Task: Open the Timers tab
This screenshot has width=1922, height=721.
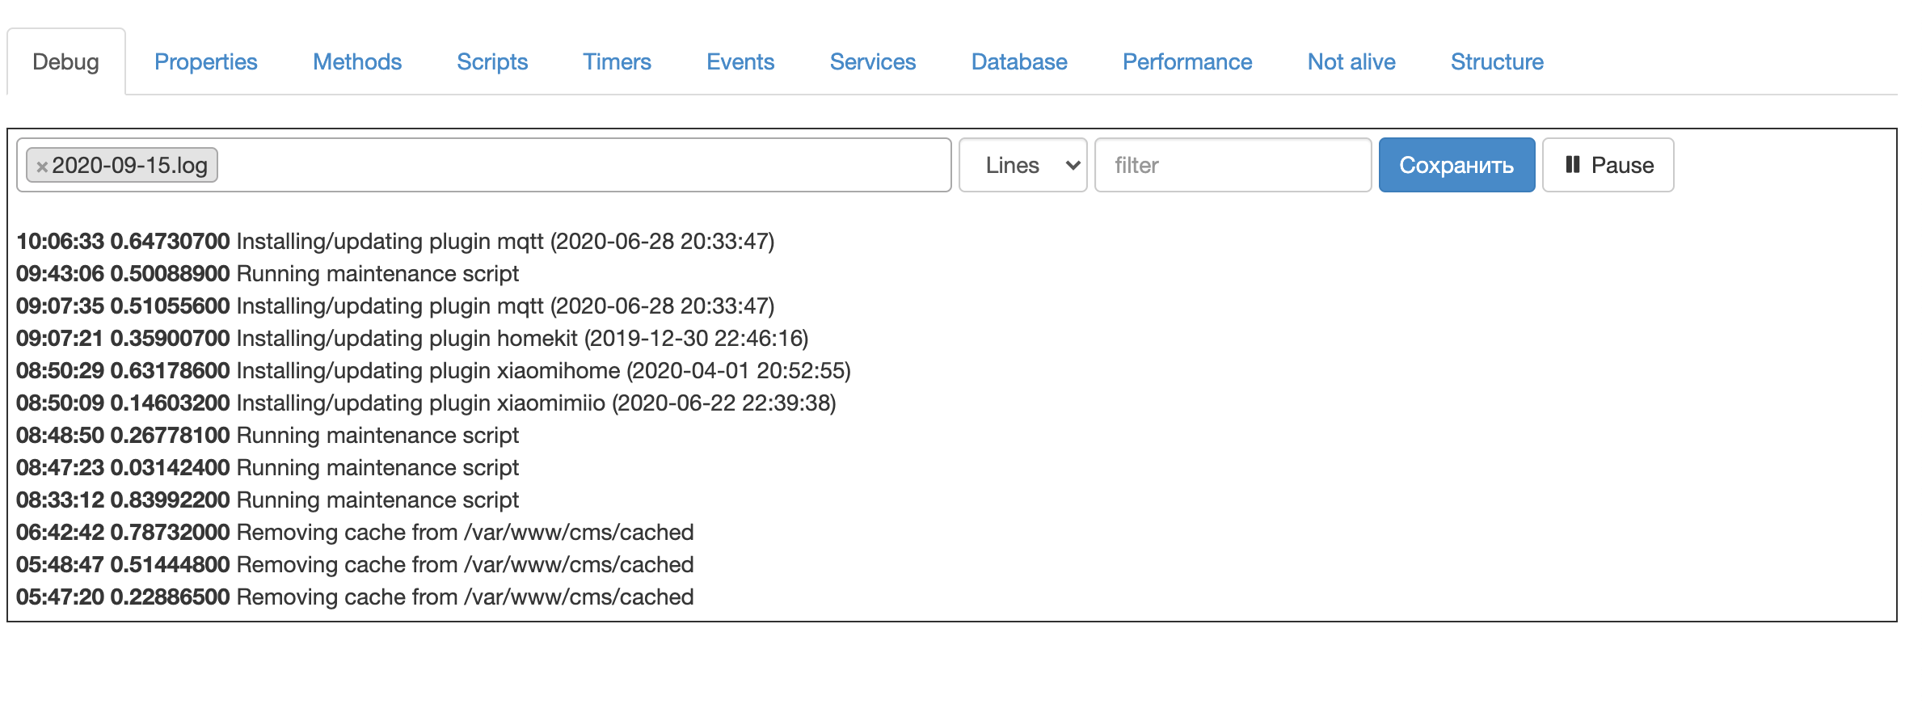Action: pyautogui.click(x=617, y=61)
